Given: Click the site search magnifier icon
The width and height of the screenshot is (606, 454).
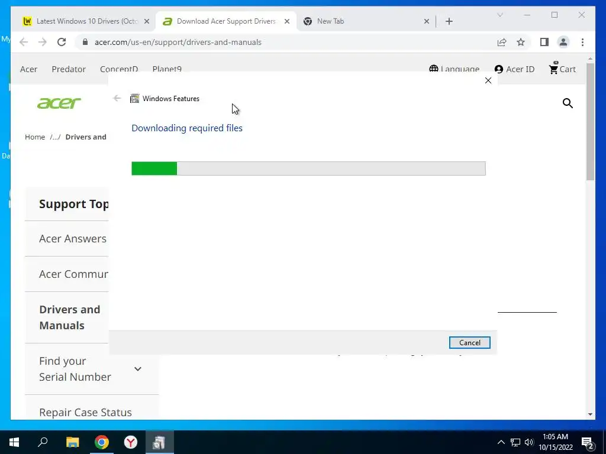Looking at the screenshot, I should pyautogui.click(x=568, y=103).
